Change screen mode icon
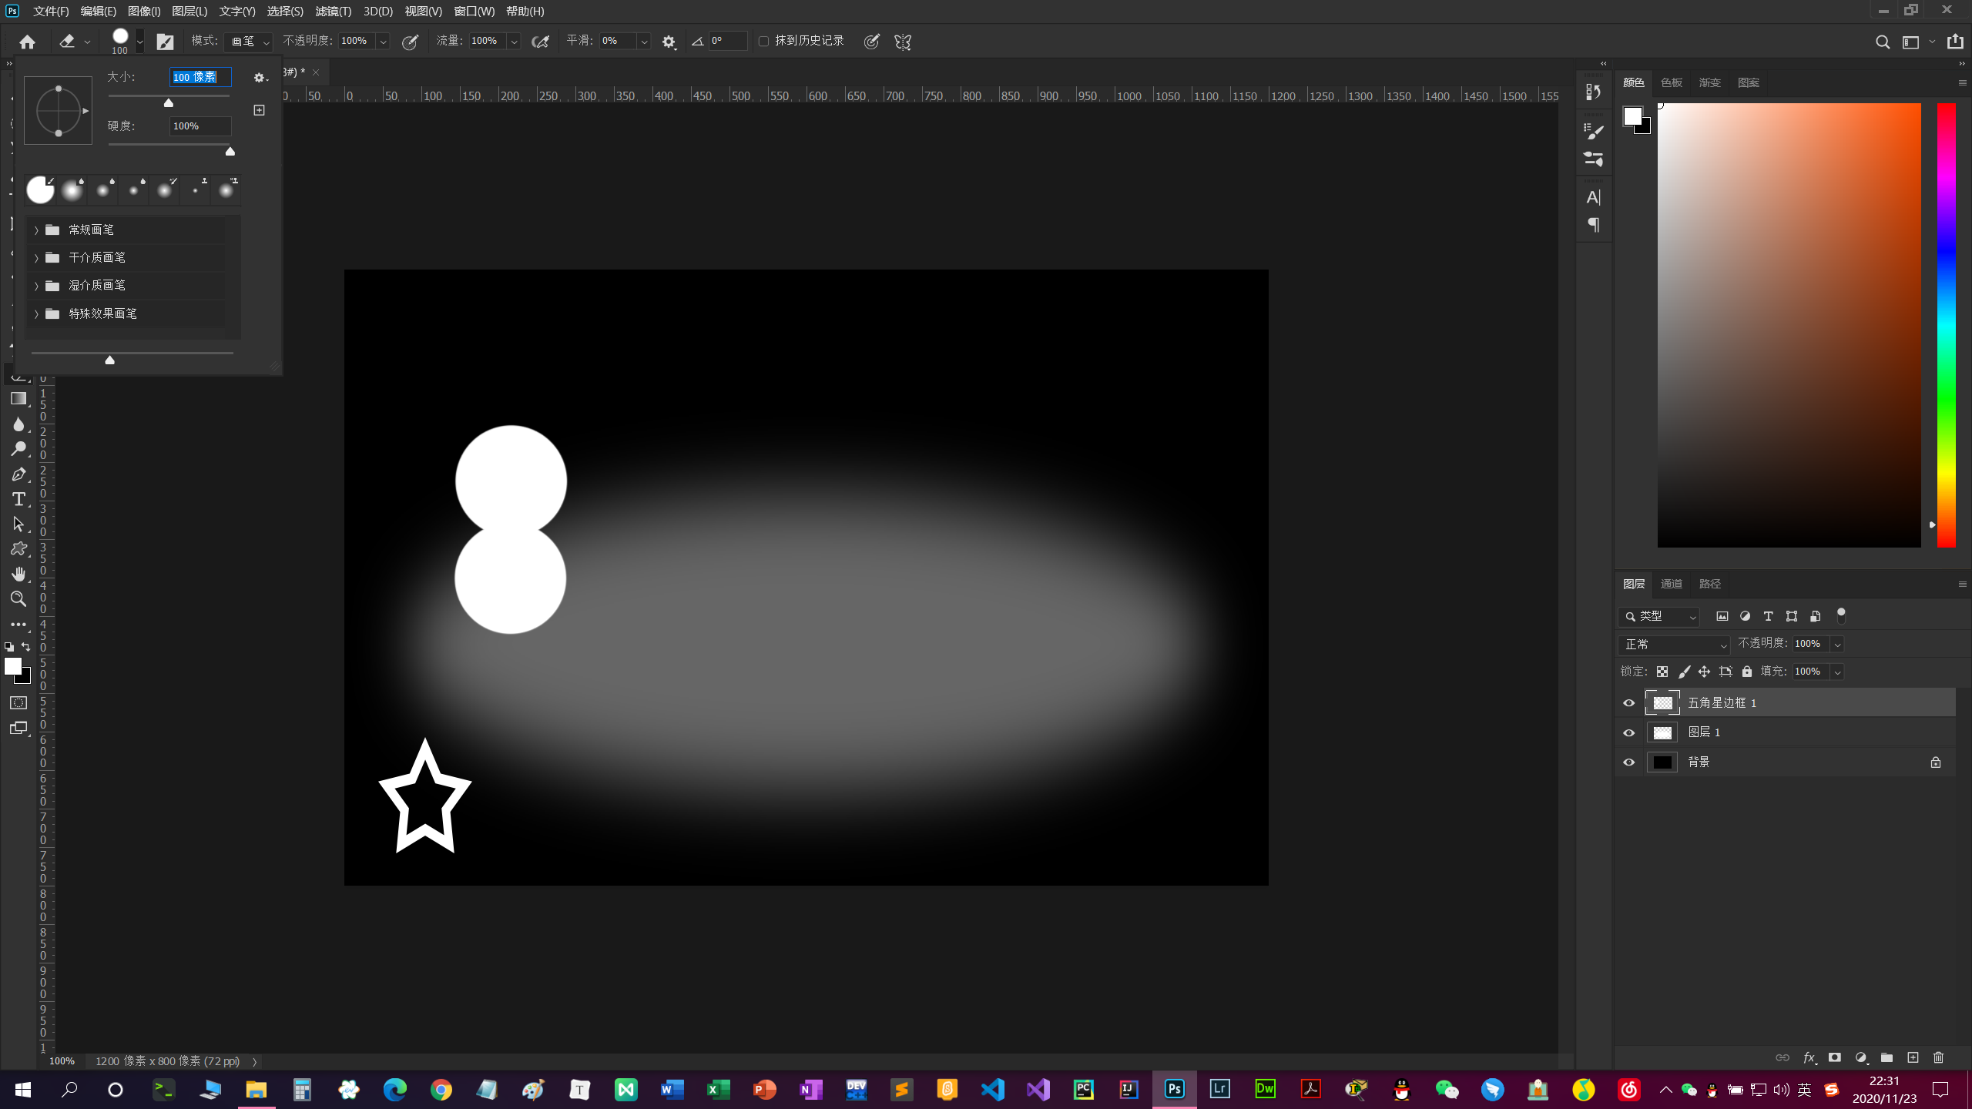1972x1109 pixels. click(x=18, y=728)
